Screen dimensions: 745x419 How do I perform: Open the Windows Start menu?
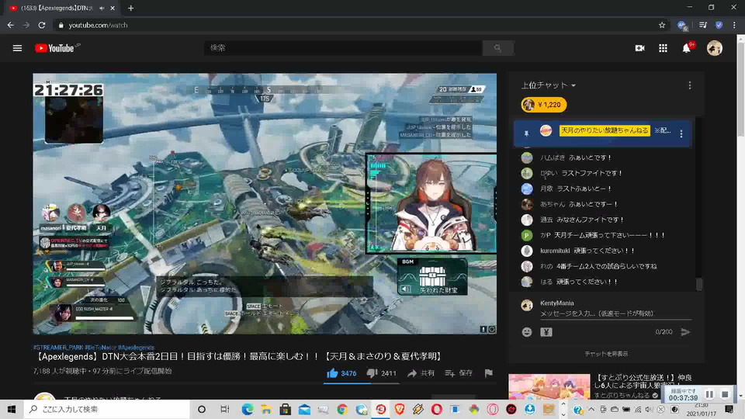click(12, 409)
